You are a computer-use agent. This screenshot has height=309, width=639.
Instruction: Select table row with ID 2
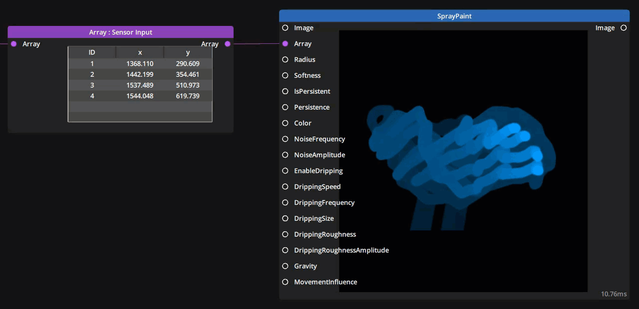140,74
